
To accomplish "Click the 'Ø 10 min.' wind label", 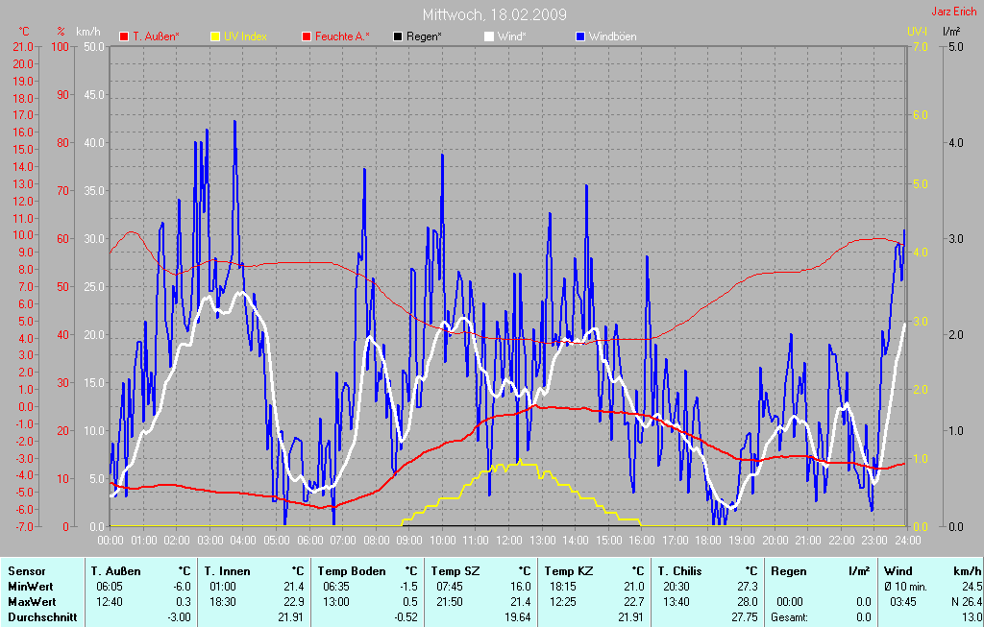I will pos(905,587).
